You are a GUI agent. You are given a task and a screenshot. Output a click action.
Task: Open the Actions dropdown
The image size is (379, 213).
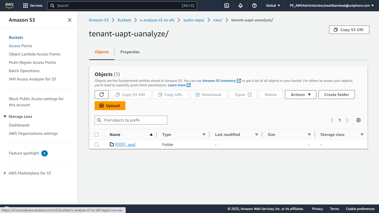pos(301,95)
